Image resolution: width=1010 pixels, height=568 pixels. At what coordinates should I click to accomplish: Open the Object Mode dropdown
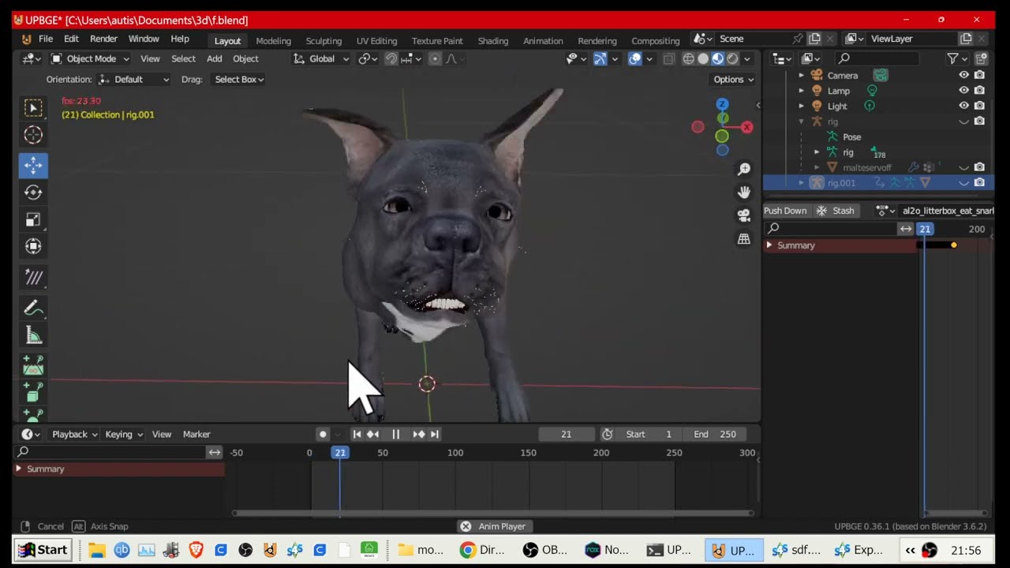90,58
